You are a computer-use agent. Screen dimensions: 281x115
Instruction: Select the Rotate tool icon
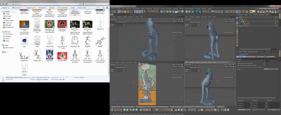[128, 12]
